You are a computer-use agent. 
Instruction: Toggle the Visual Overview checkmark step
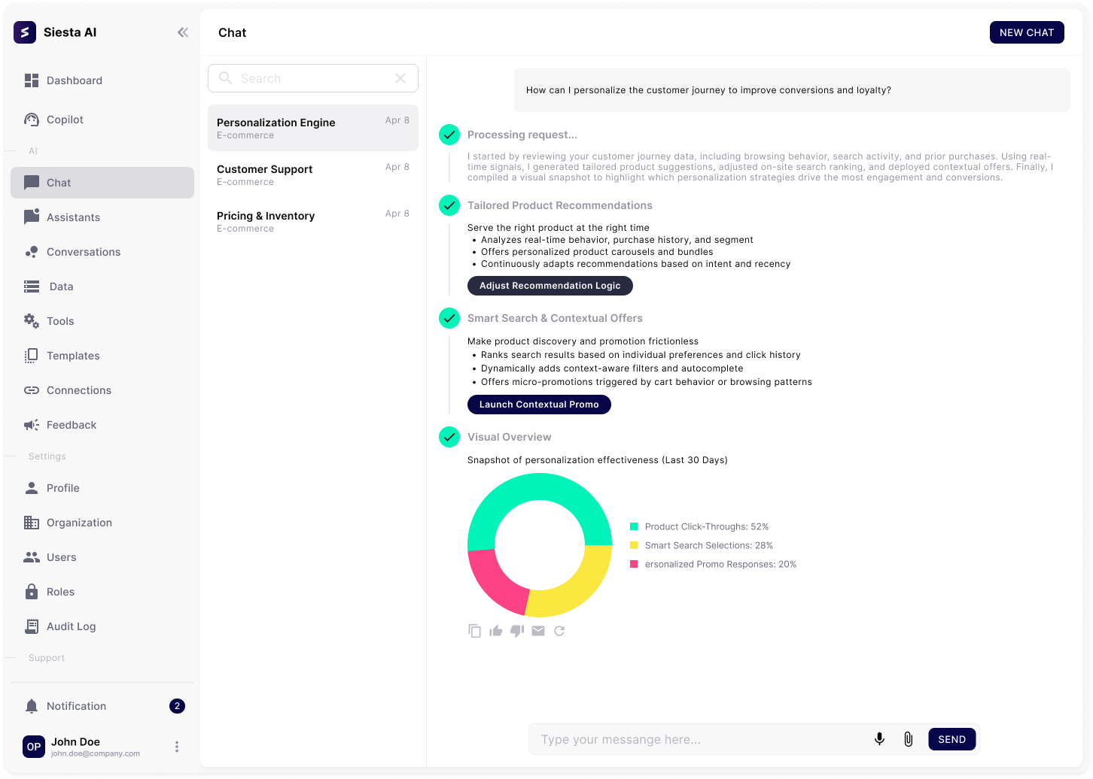(x=449, y=437)
